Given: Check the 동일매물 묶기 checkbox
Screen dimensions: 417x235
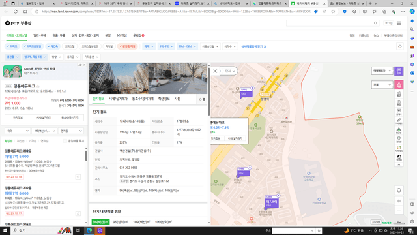Looking at the screenshot, I should pos(65,141).
